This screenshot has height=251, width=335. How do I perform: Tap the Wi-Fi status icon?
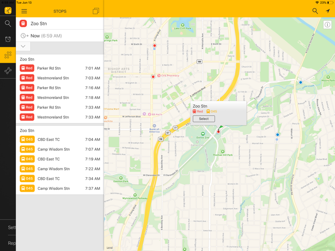pos(317,2)
